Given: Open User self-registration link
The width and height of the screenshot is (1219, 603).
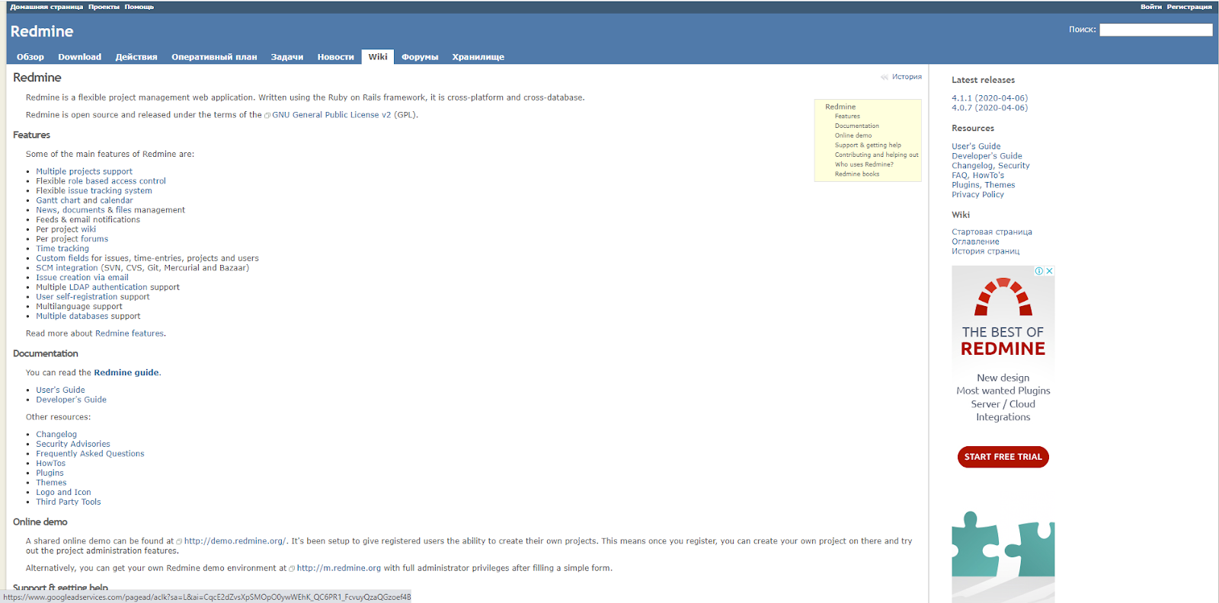Looking at the screenshot, I should (76, 297).
